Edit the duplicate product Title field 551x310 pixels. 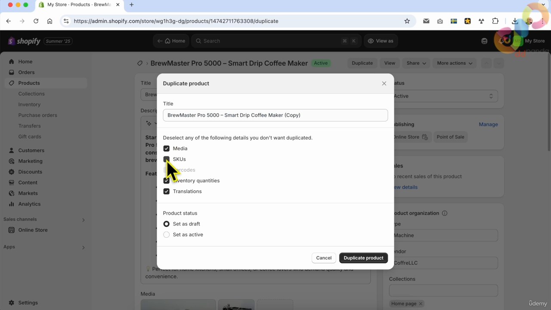point(275,115)
